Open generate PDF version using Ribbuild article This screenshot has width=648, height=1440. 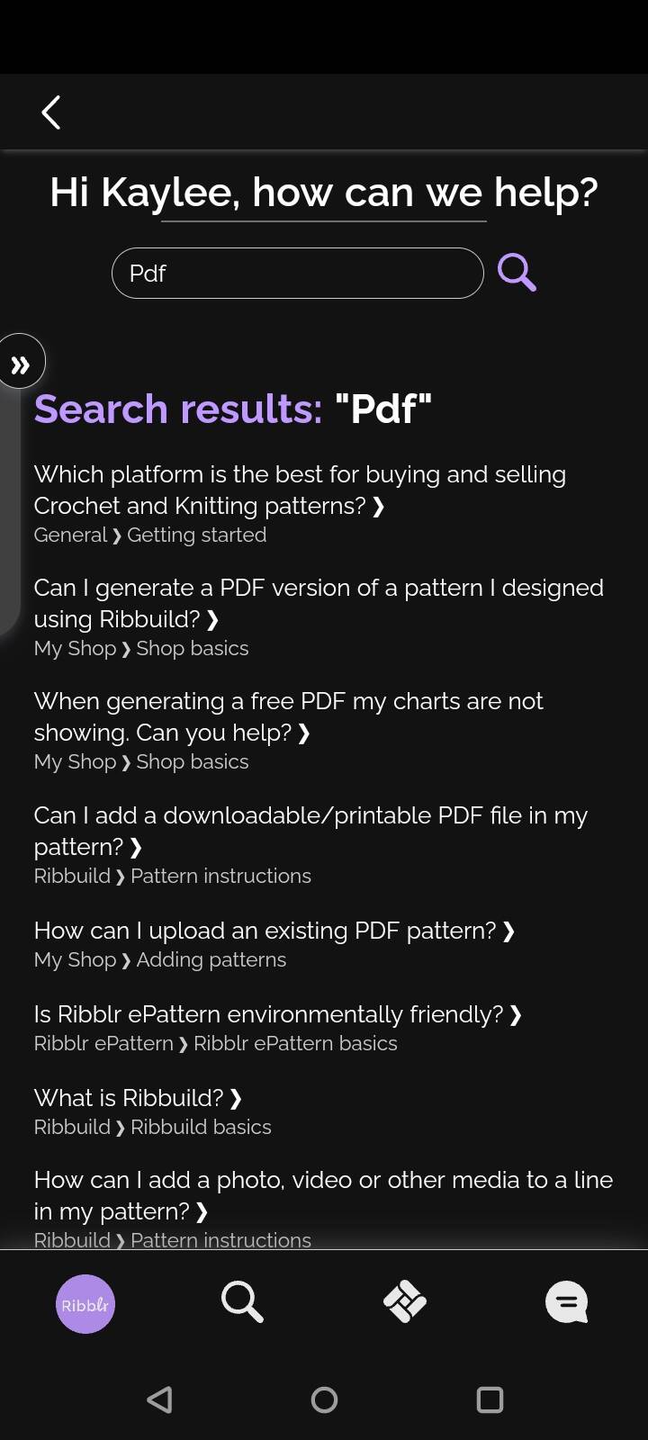(x=319, y=603)
